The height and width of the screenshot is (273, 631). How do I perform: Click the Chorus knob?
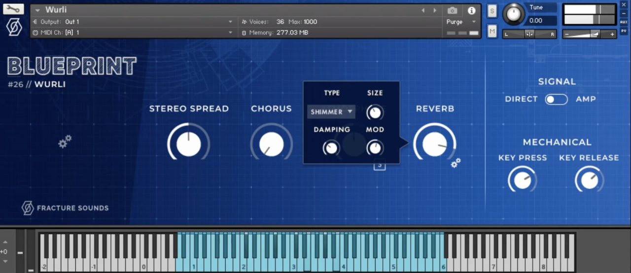272,144
